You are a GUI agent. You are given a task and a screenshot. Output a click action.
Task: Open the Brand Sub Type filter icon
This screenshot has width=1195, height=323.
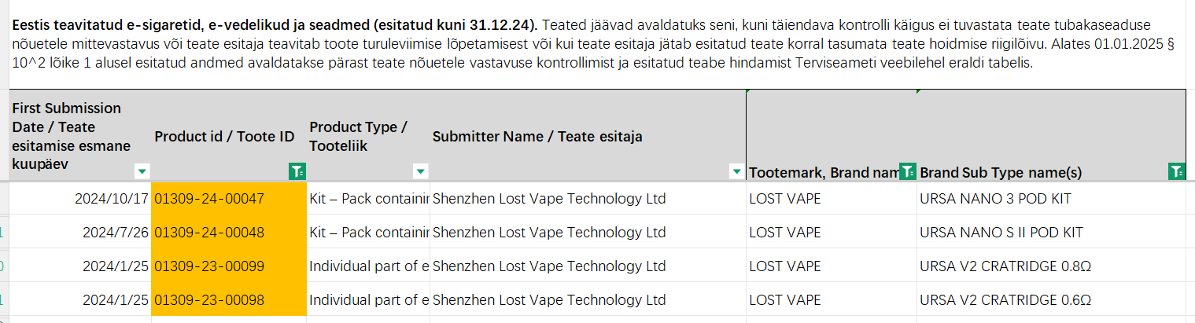tap(1176, 171)
